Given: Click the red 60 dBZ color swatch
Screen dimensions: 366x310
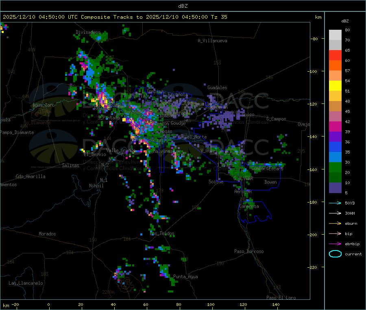Looking at the screenshot, I should point(335,55).
